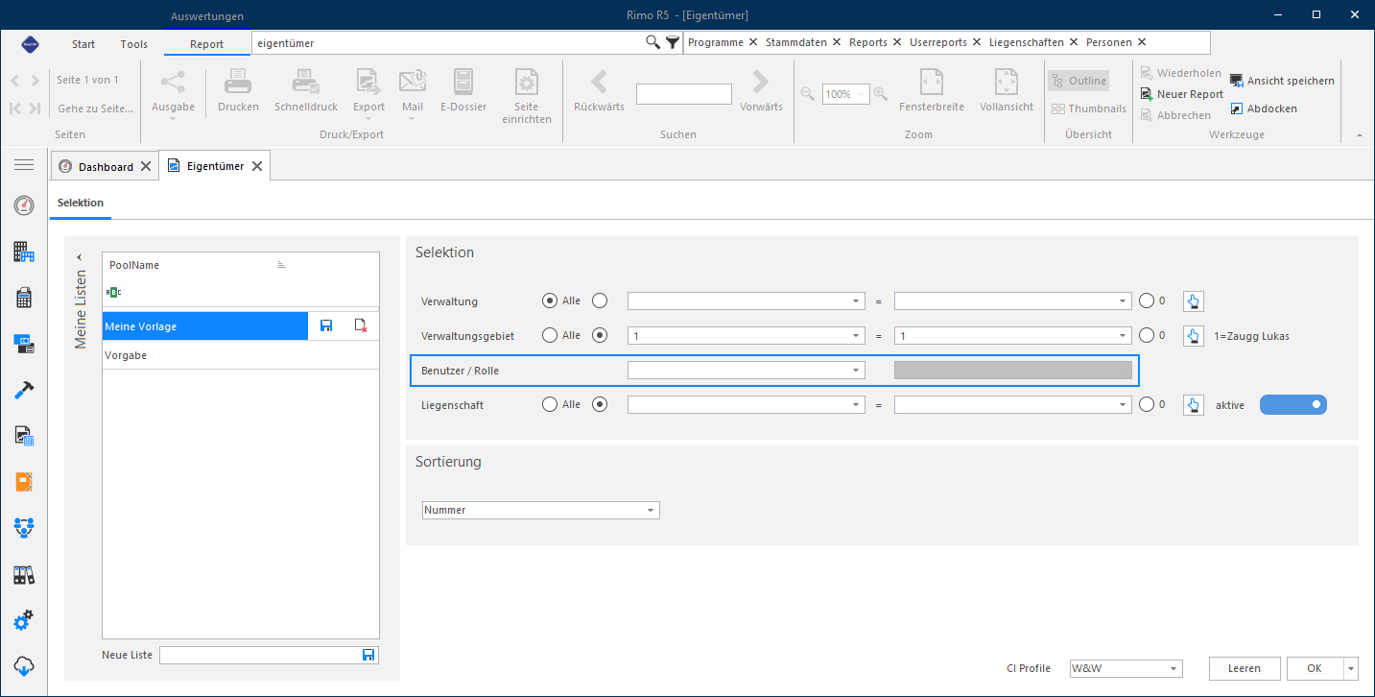Open the CI Profile W&W dropdown
Viewport: 1375px width, 697px height.
click(1126, 668)
